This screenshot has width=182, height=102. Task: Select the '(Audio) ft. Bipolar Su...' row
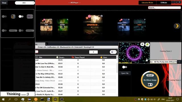click(x=76, y=94)
